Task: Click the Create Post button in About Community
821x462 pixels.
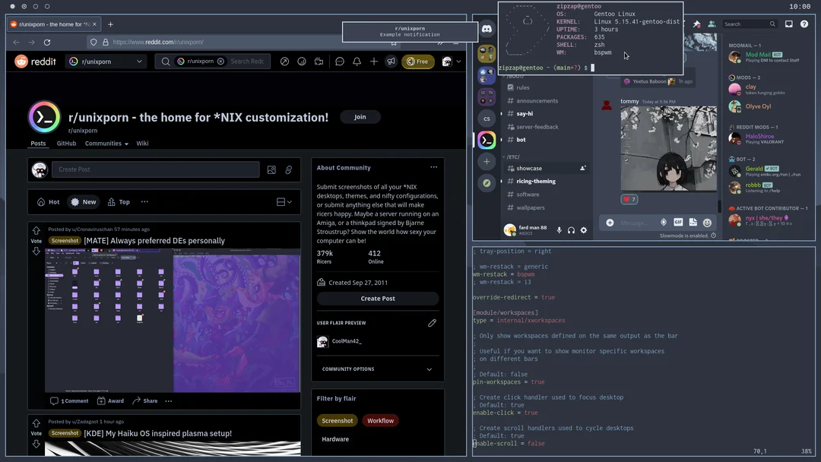Action: point(377,298)
